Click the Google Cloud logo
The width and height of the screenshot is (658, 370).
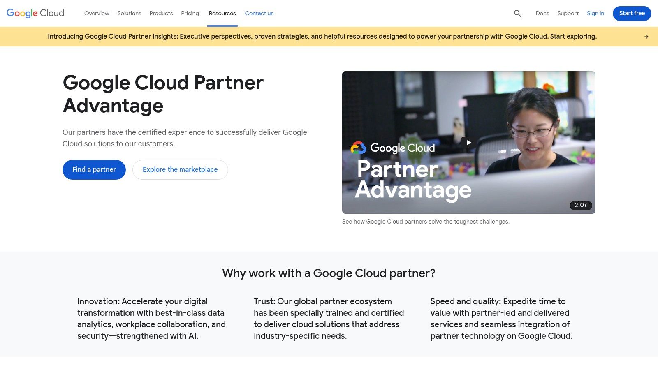(x=35, y=13)
